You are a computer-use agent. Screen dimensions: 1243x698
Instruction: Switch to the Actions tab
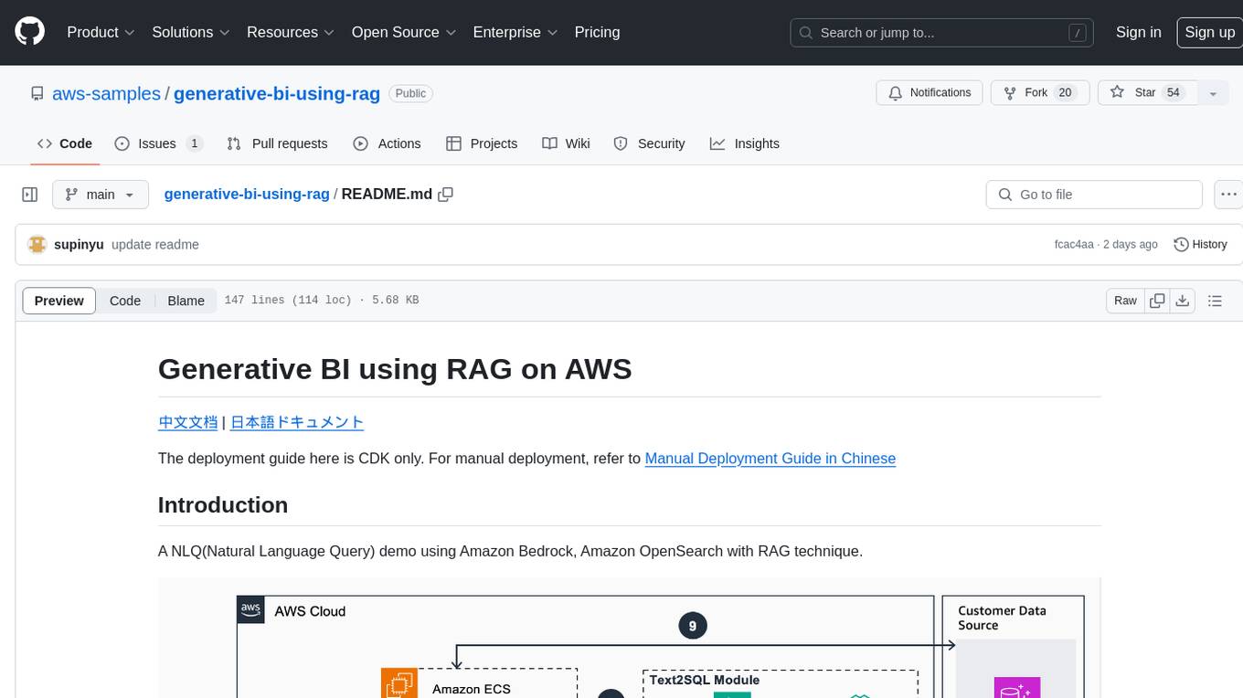point(387,143)
